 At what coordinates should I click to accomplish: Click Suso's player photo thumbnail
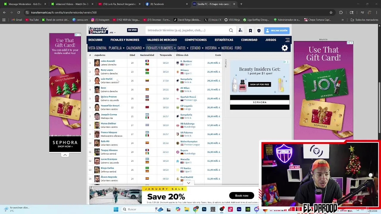97,89
